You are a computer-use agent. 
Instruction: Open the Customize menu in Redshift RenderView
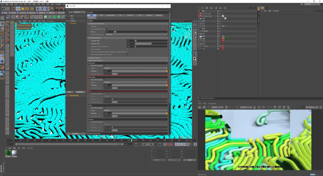212,103
